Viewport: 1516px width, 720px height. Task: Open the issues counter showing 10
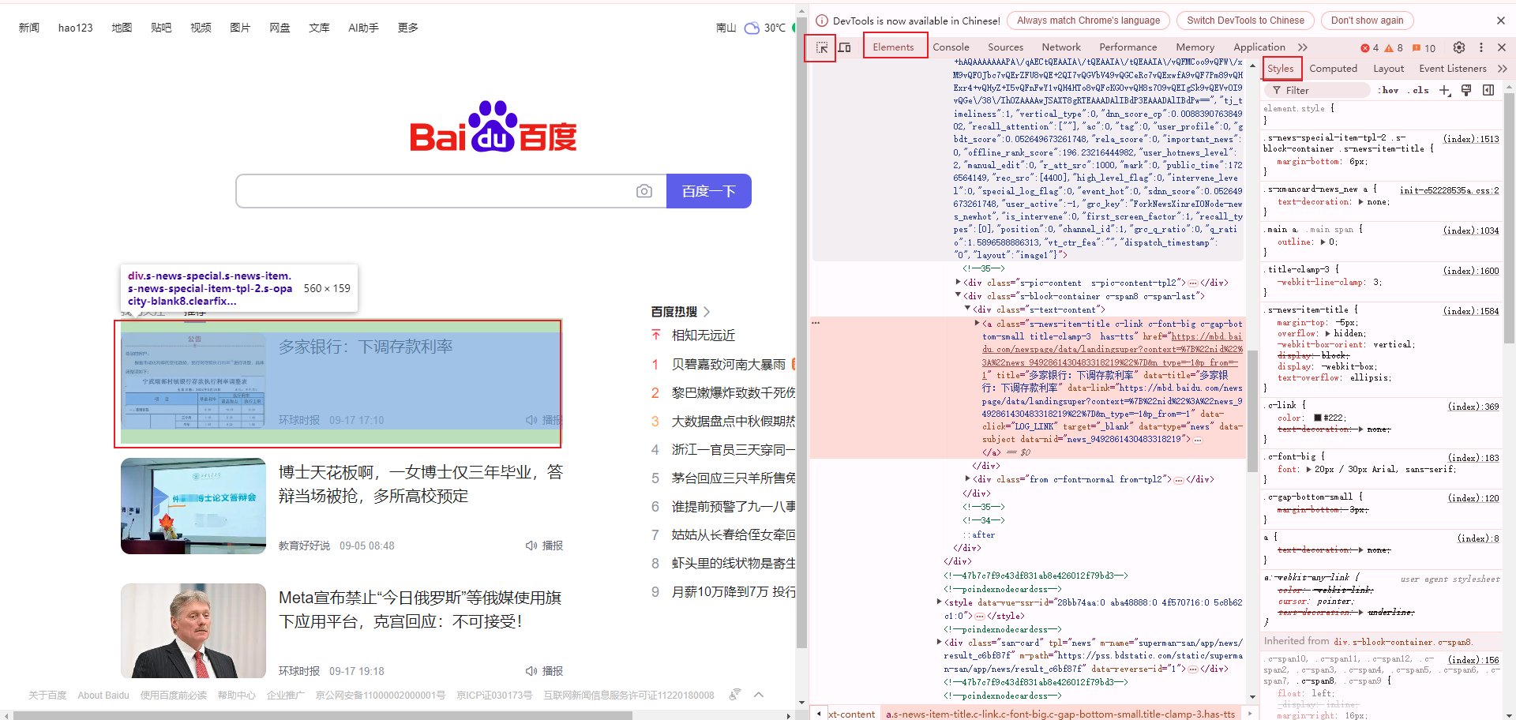(x=1424, y=48)
